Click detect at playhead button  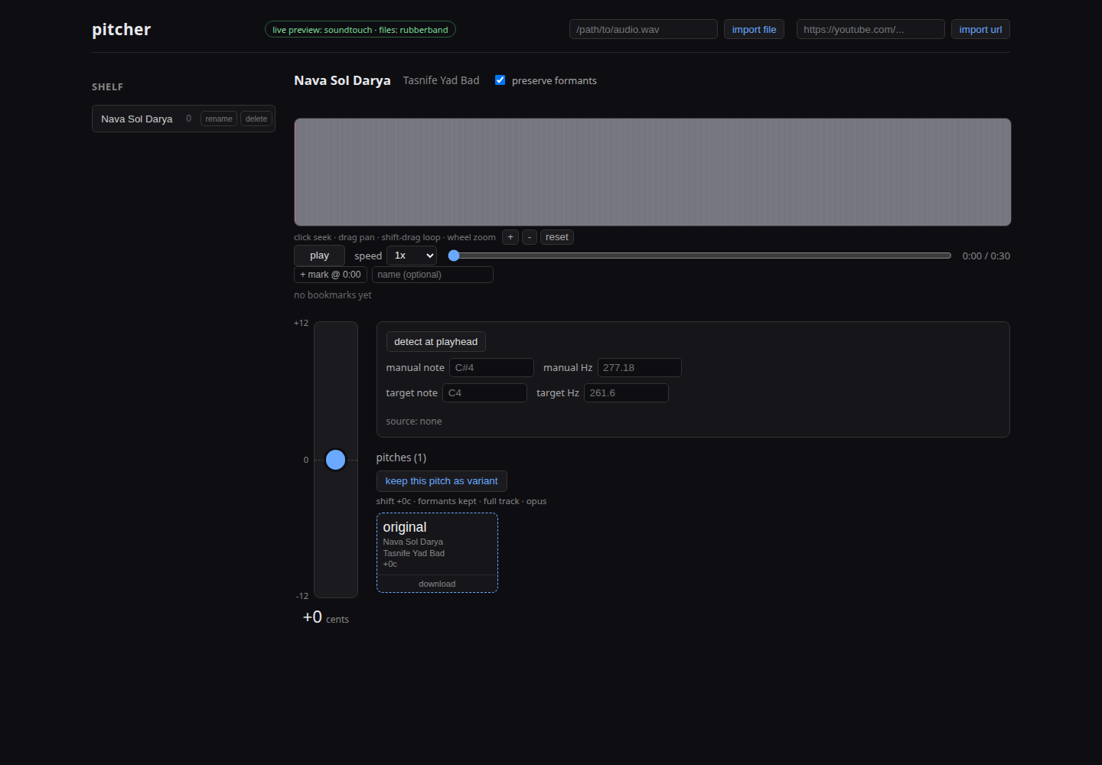coord(435,342)
